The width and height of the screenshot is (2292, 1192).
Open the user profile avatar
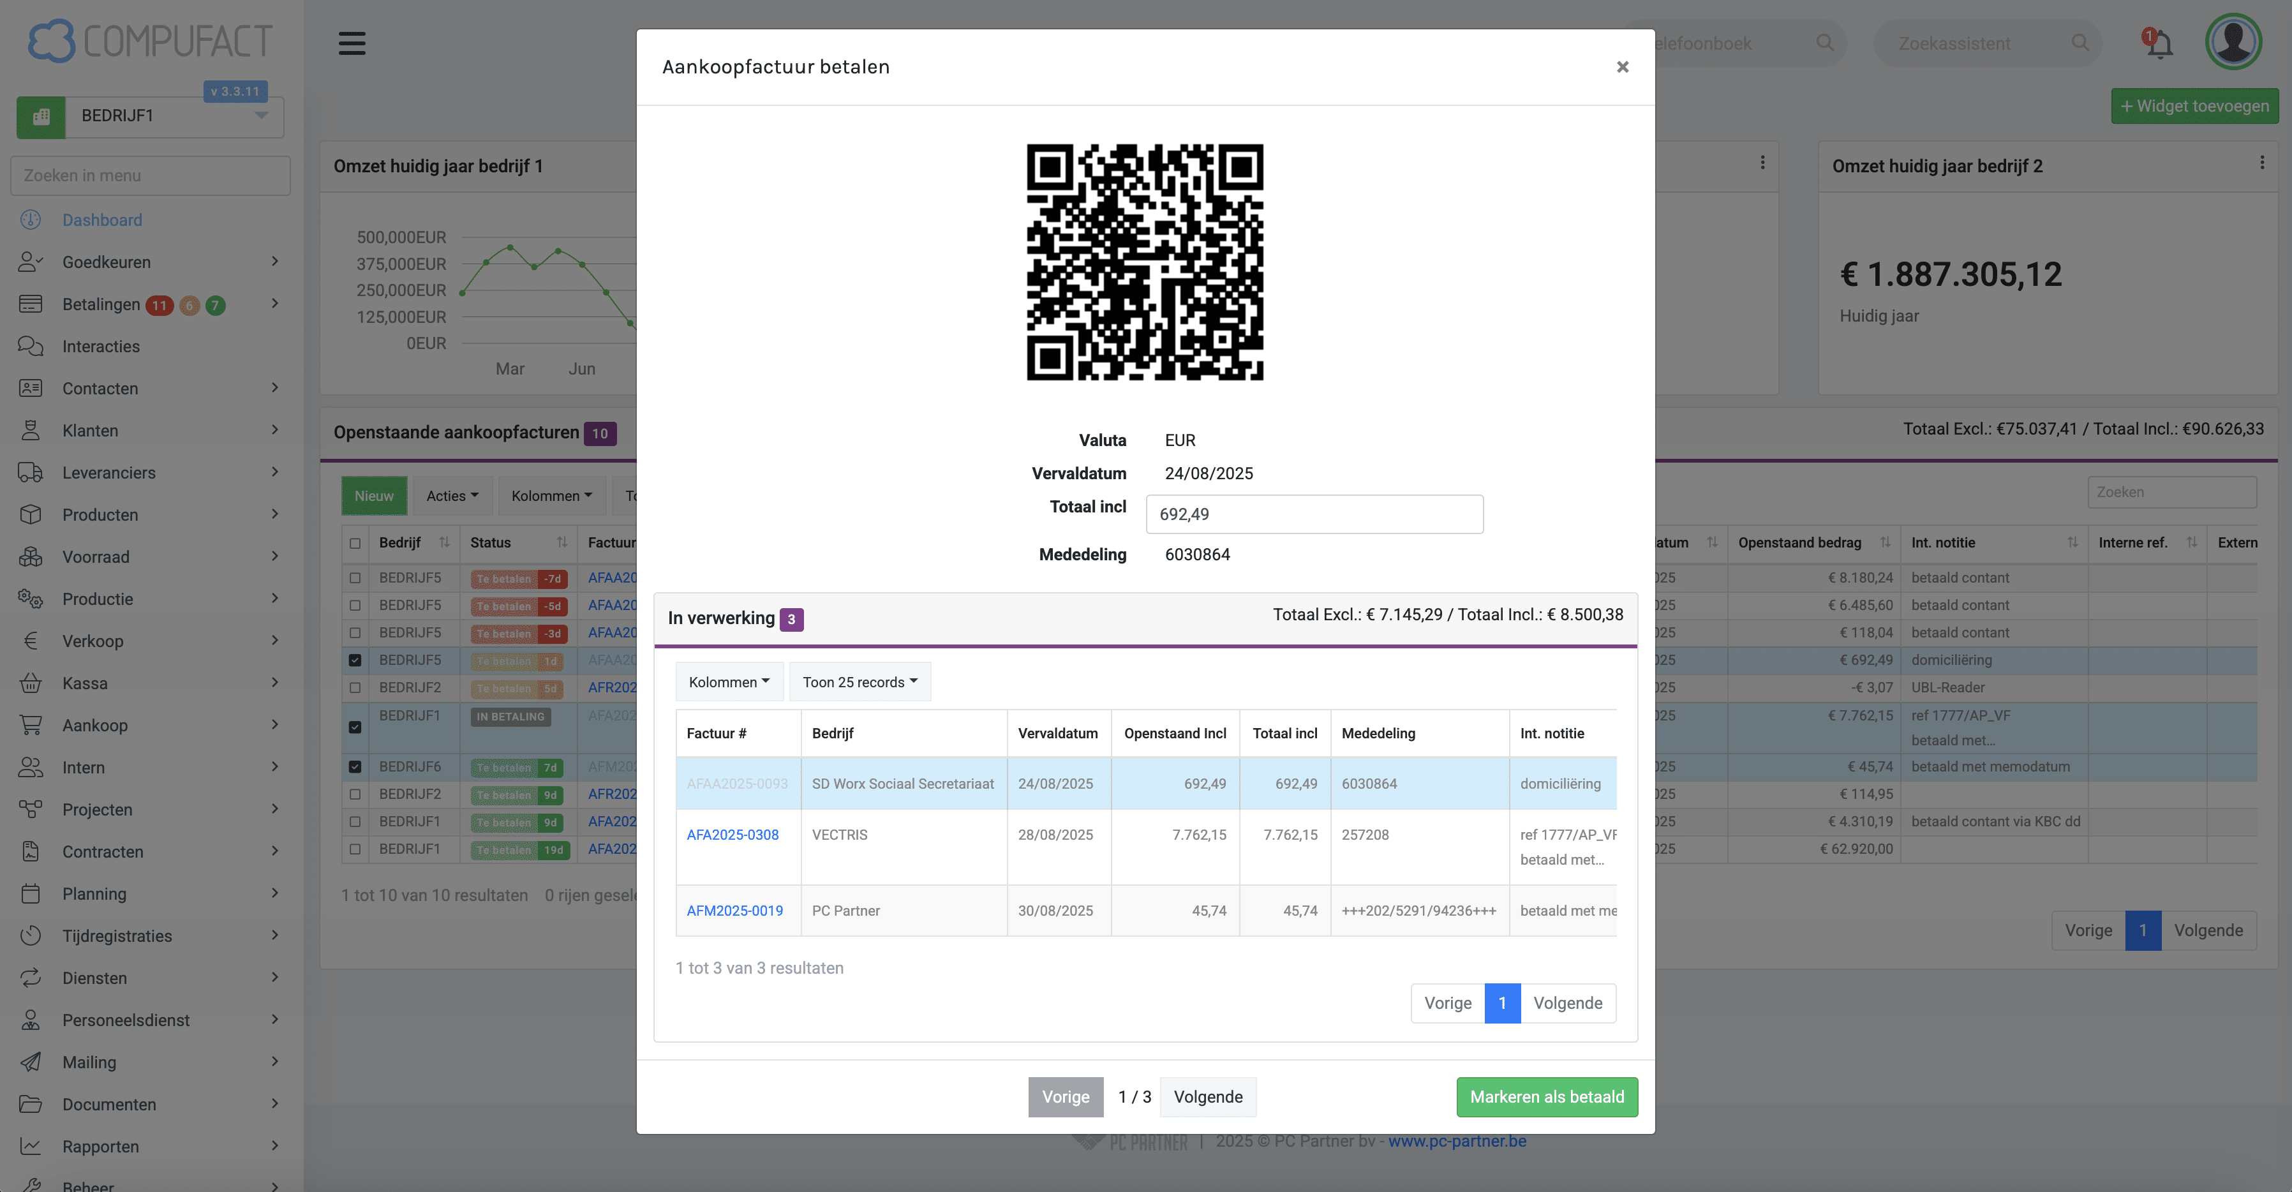[x=2233, y=42]
